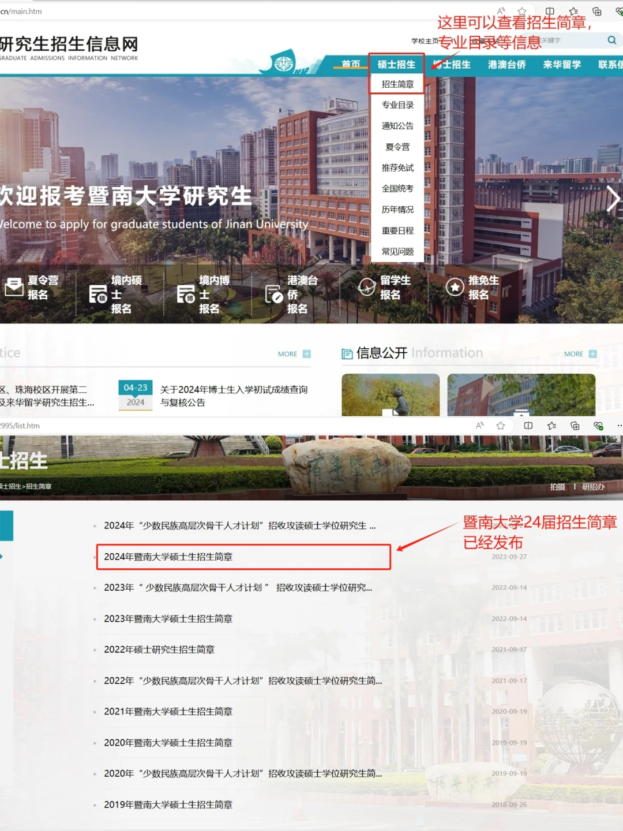This screenshot has width=623, height=831.
Task: Expand MORE in the notice section
Action: (x=287, y=353)
